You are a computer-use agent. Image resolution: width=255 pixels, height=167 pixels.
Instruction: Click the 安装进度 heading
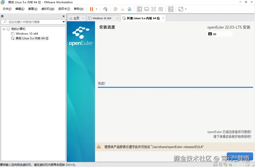107,27
